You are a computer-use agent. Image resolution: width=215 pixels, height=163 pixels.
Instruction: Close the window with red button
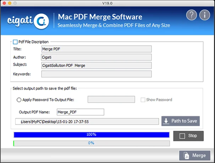tap(4, 3)
